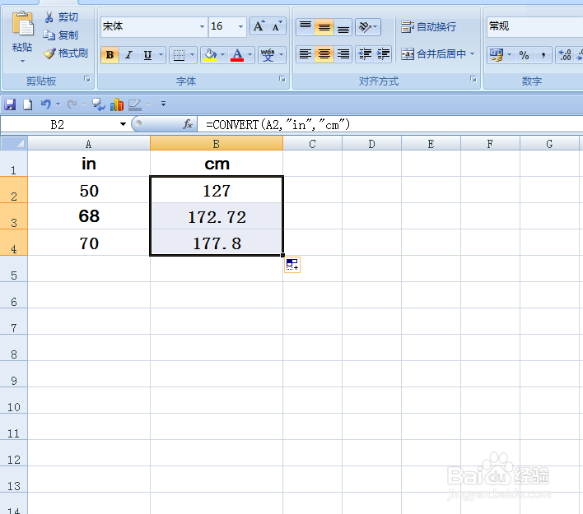Click the Decrease Font Size icon
This screenshot has width=583, height=514.
tap(277, 26)
